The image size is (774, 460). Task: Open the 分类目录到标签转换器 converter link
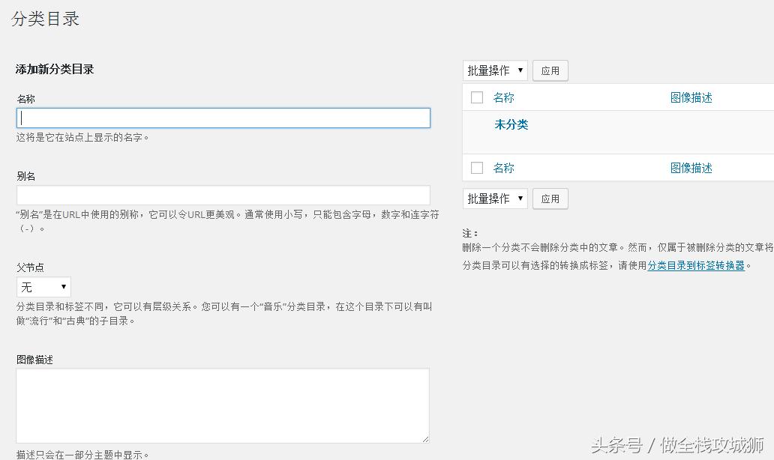coord(695,264)
